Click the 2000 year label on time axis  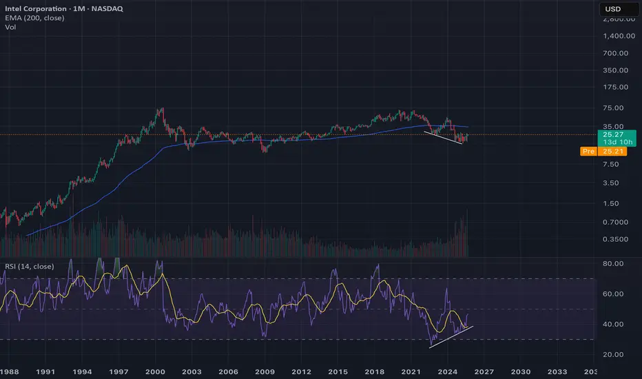tap(155, 372)
